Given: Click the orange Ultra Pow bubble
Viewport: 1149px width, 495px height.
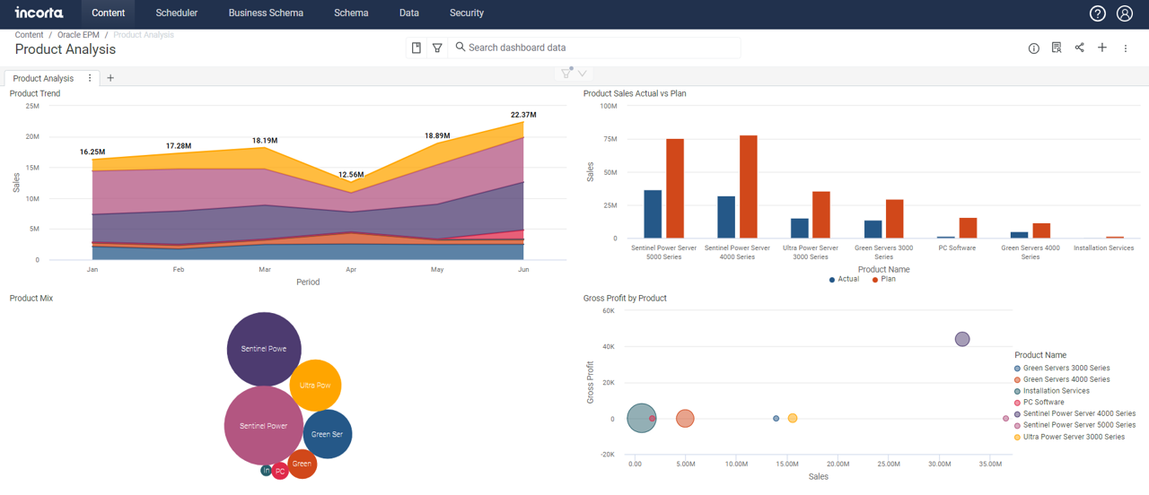Looking at the screenshot, I should pyautogui.click(x=315, y=386).
